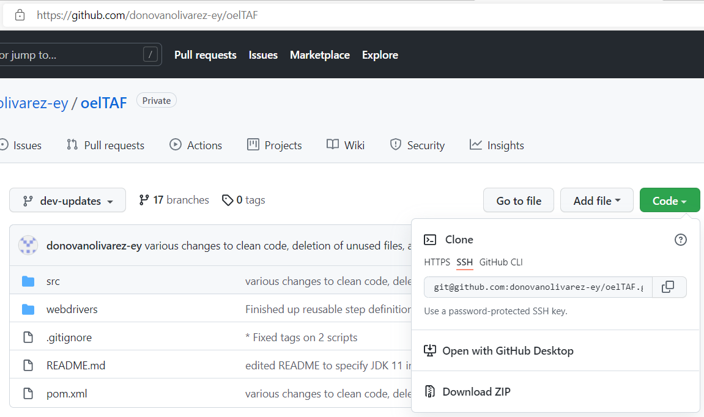Open src row commit message link
This screenshot has height=417, width=704.
[328, 281]
